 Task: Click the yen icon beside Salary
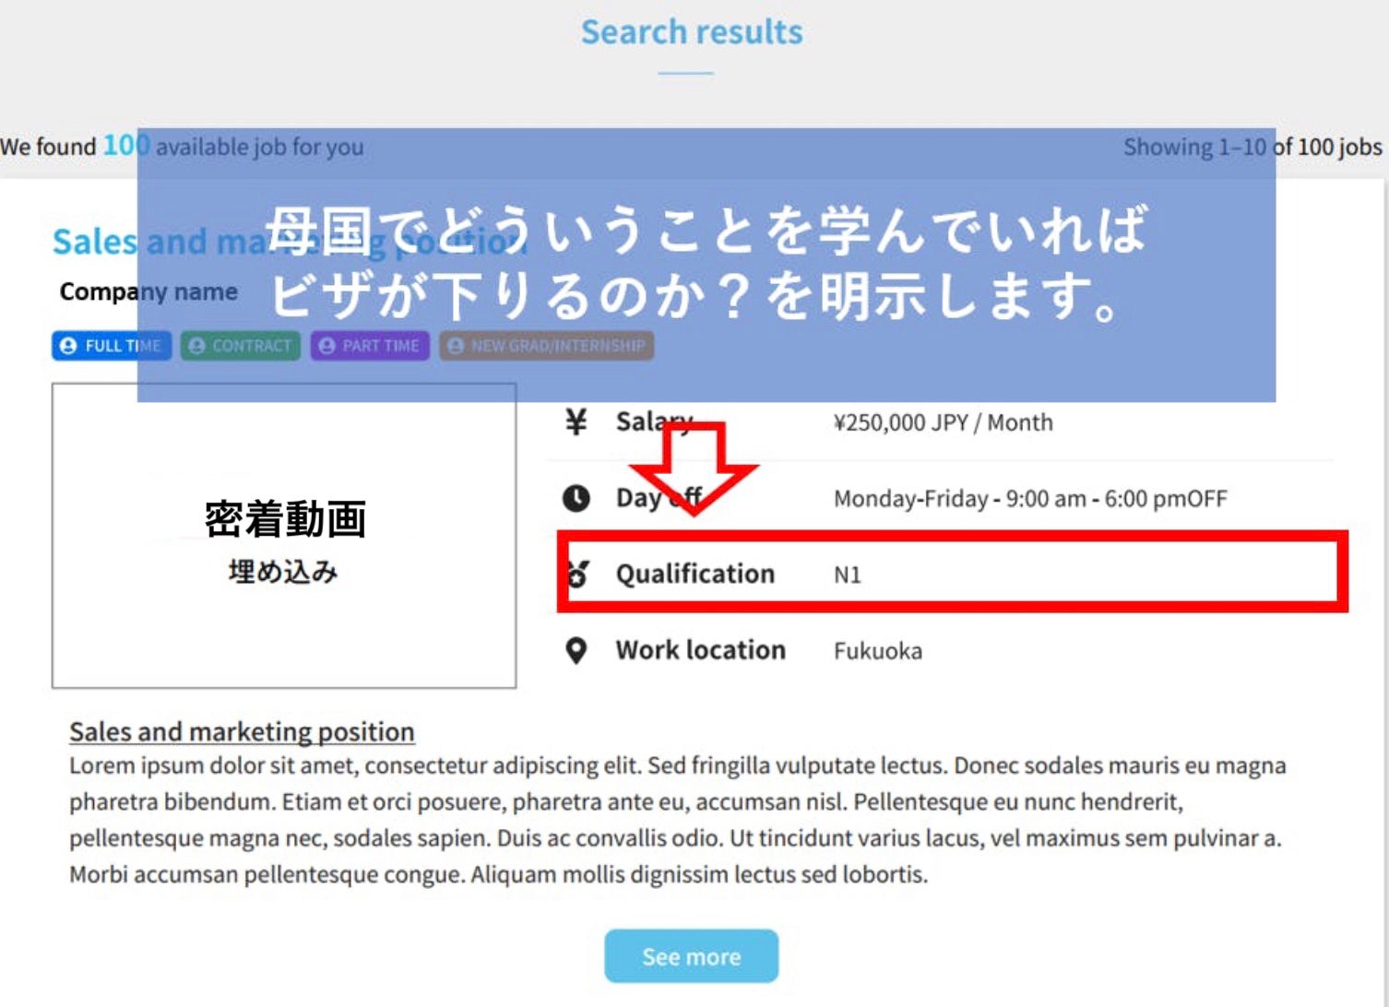tap(576, 422)
